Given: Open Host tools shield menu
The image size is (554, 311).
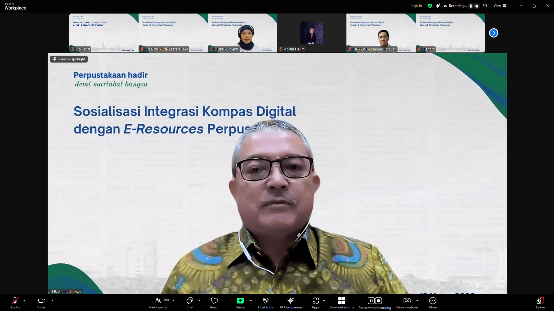Looking at the screenshot, I should click(266, 303).
